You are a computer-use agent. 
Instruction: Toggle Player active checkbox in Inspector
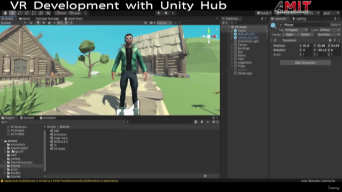[x=281, y=25]
